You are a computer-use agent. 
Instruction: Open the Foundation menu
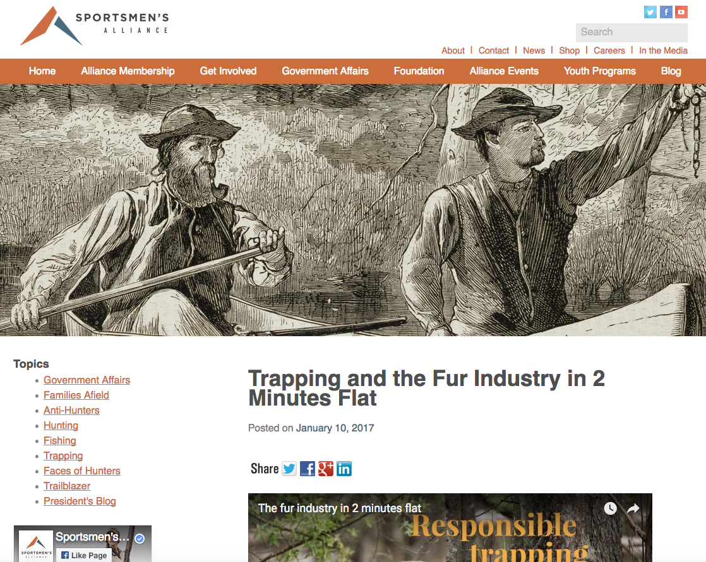click(x=419, y=71)
